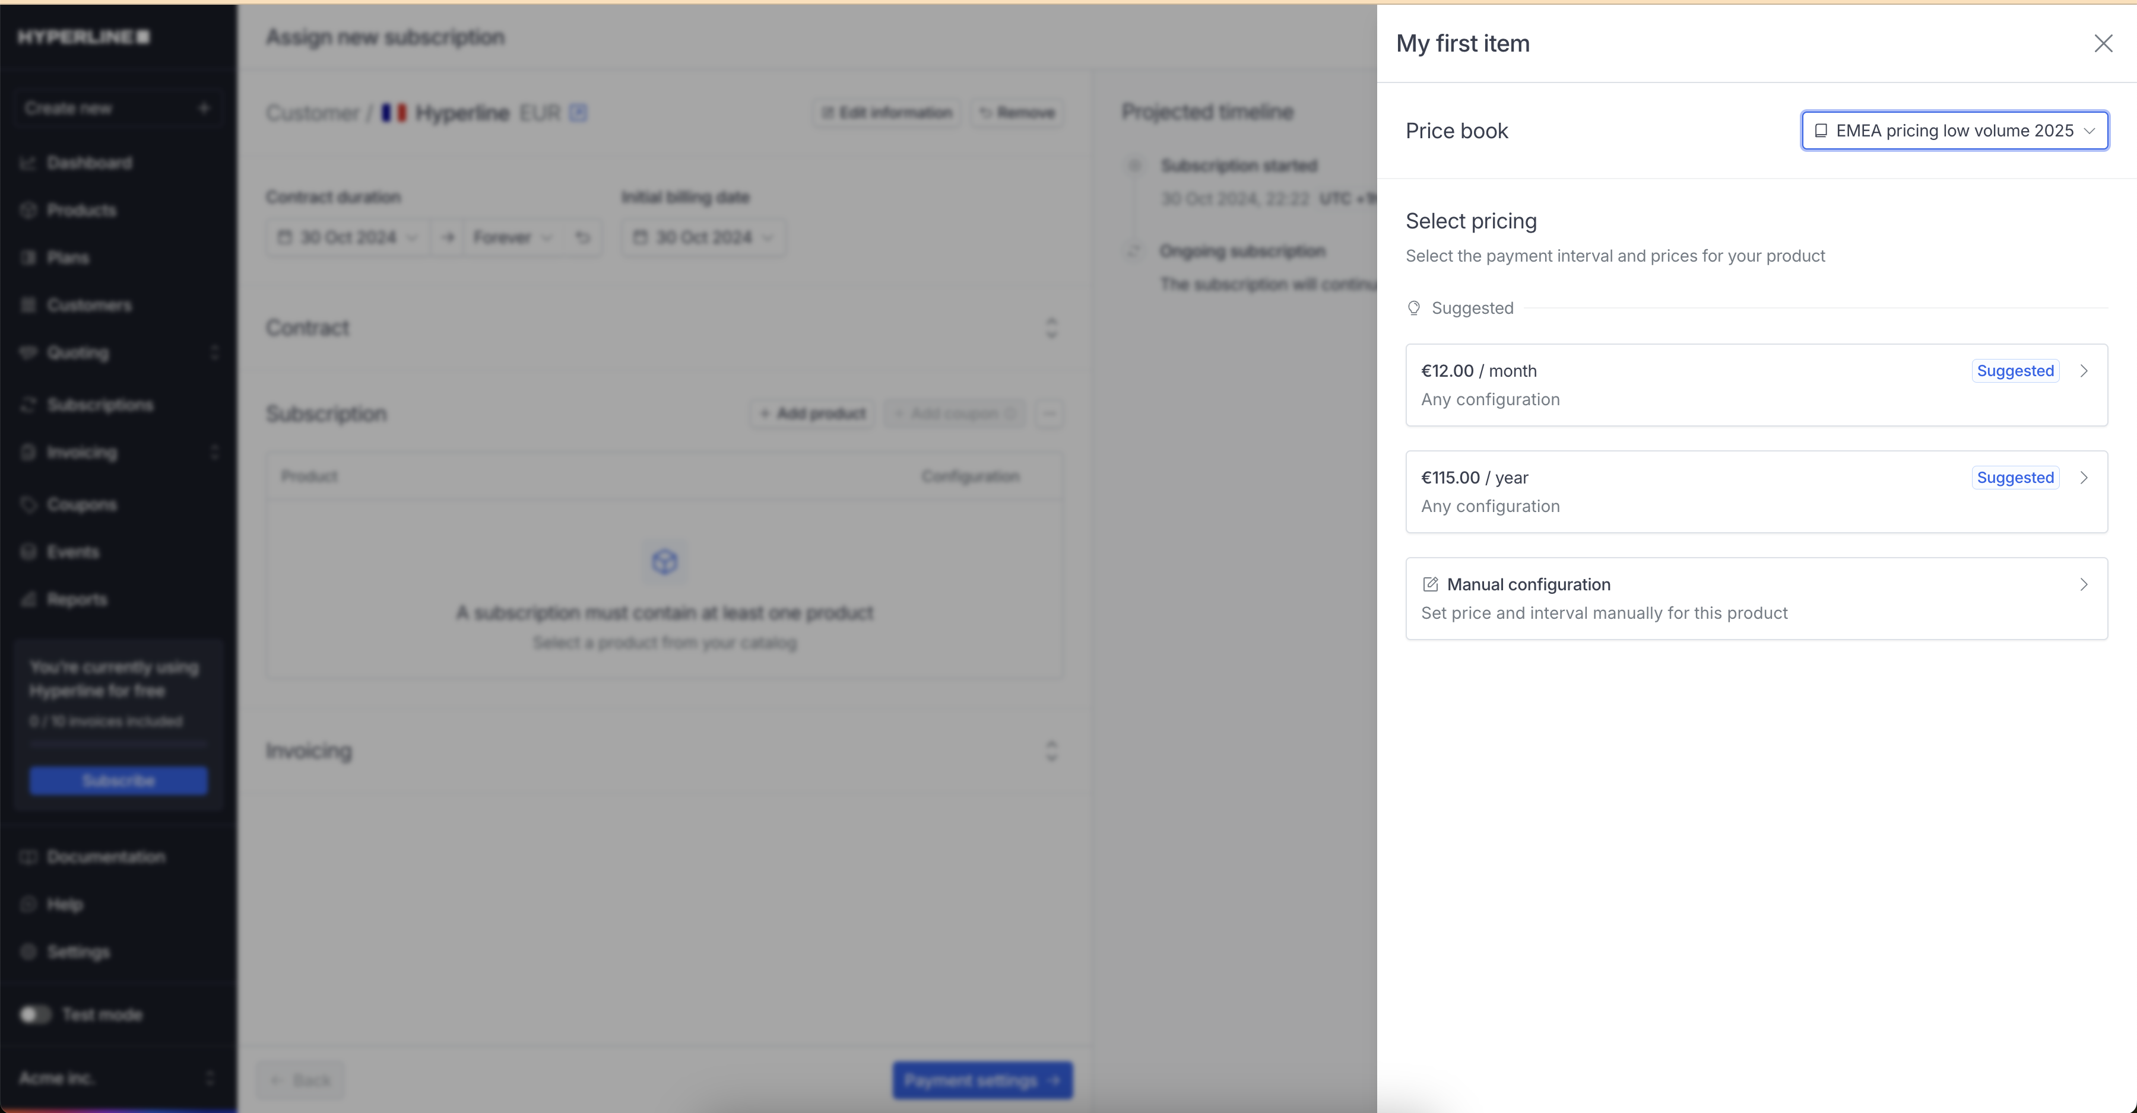Click Edit information button
The image size is (2137, 1113).
(887, 112)
